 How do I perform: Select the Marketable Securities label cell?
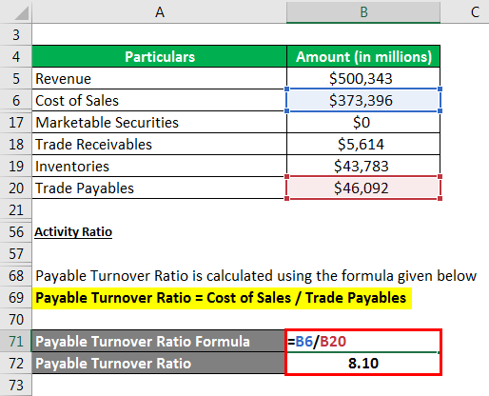click(x=159, y=122)
